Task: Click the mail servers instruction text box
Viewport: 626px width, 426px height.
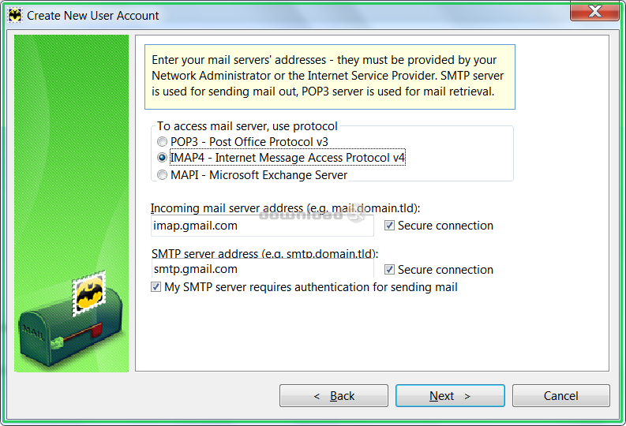Action: (329, 77)
